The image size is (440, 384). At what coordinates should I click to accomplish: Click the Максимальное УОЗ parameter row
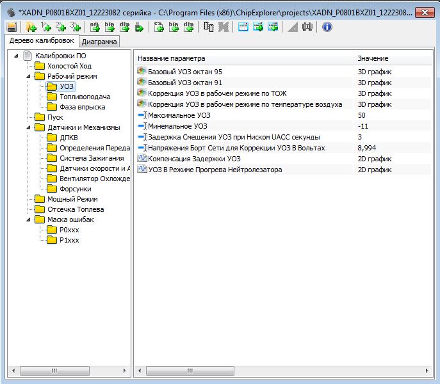tap(179, 115)
